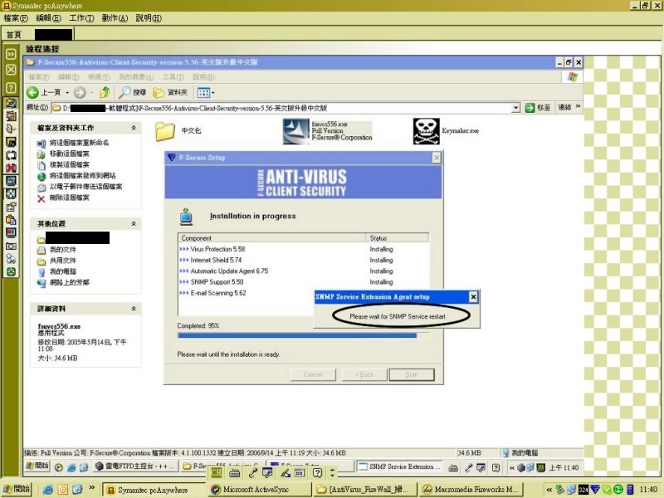Click the Back button in F-Secure Setup
The height and width of the screenshot is (498, 664).
[x=364, y=375]
